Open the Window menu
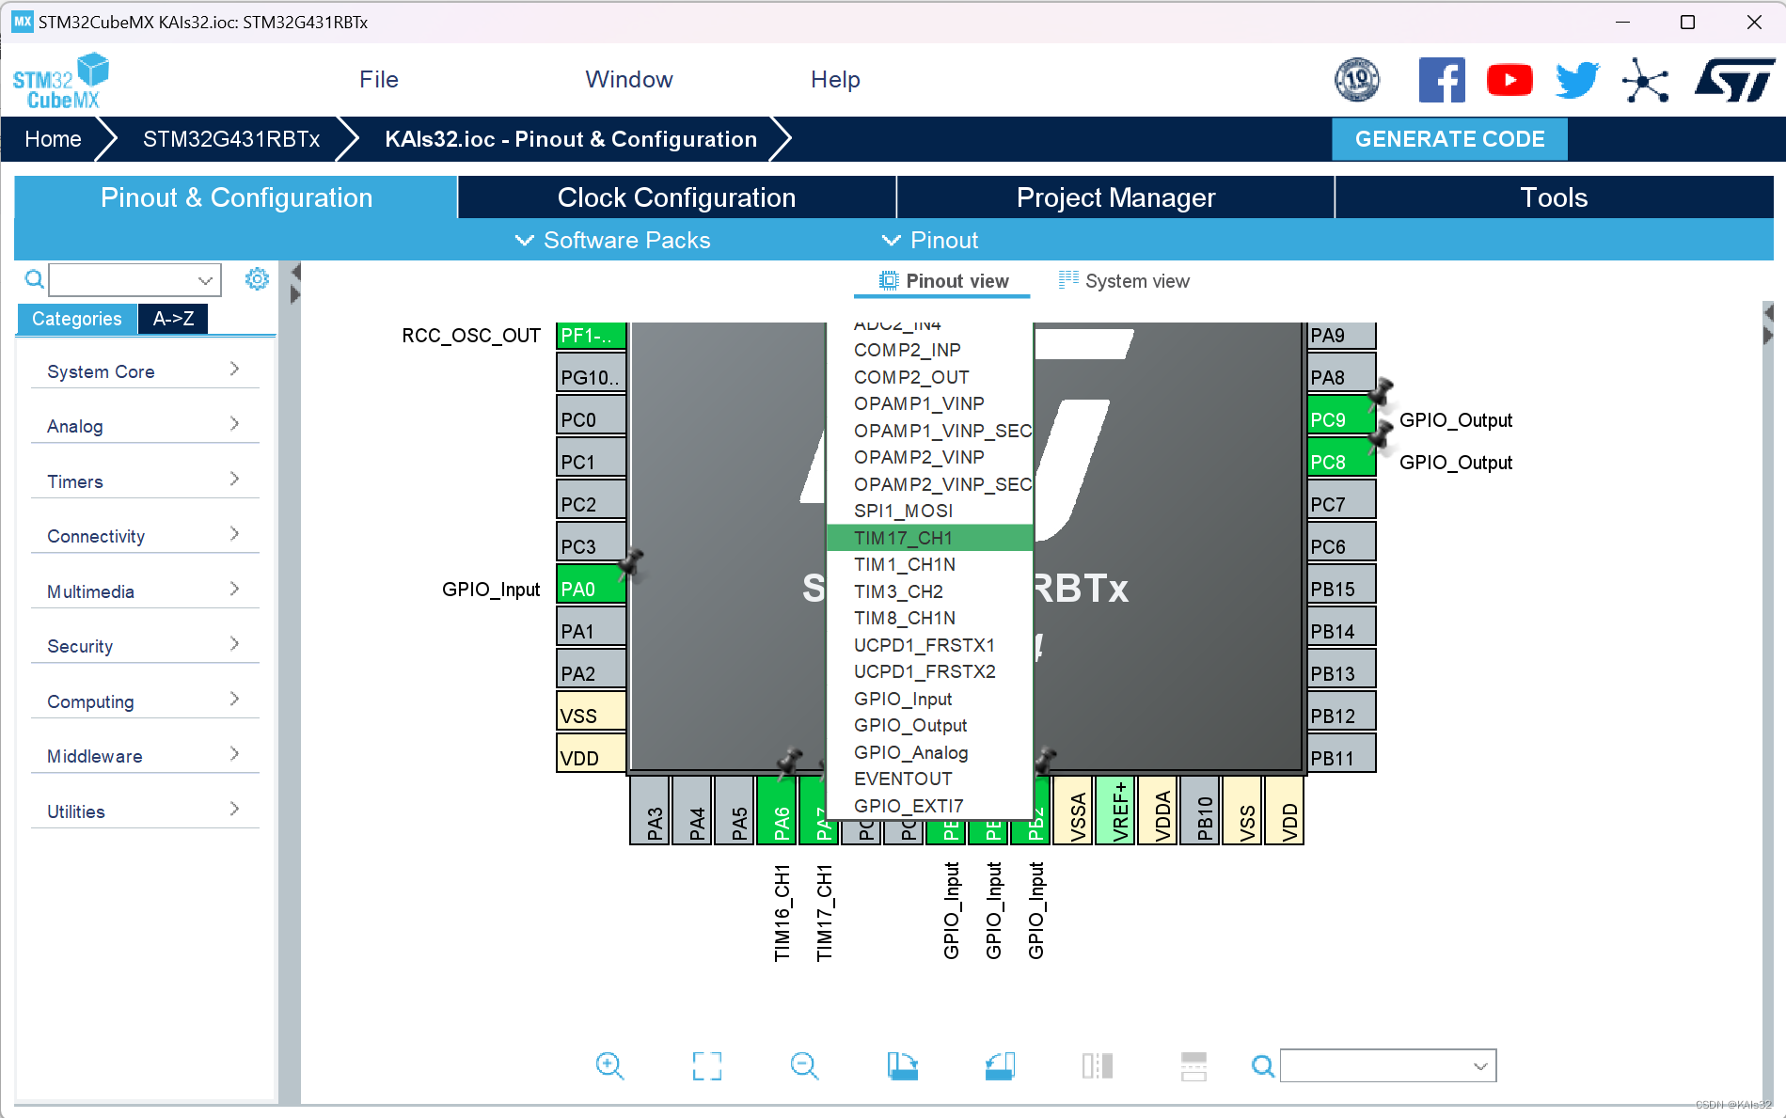Image resolution: width=1786 pixels, height=1118 pixels. (629, 80)
